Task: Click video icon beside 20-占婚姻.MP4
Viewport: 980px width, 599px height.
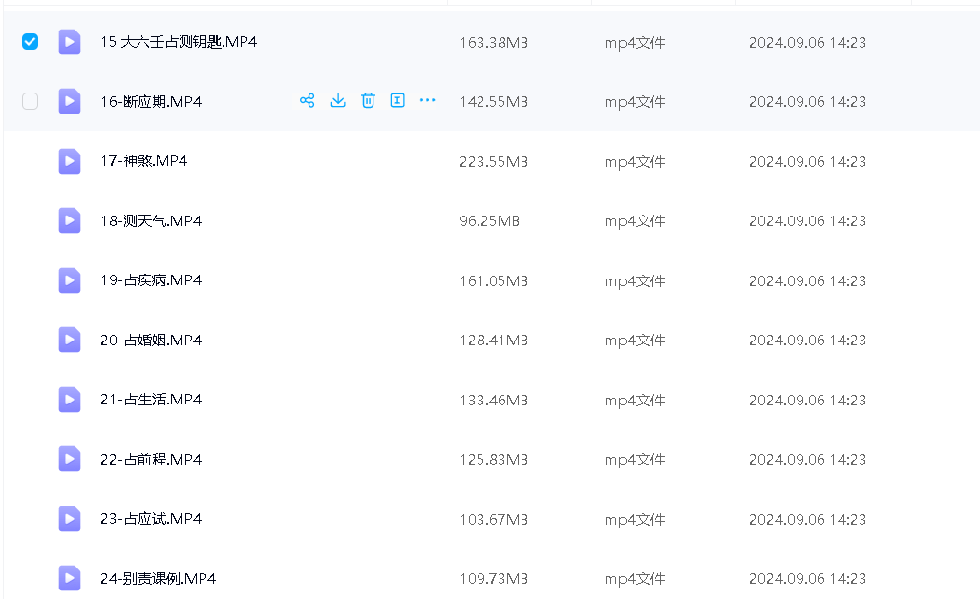Action: coord(70,340)
